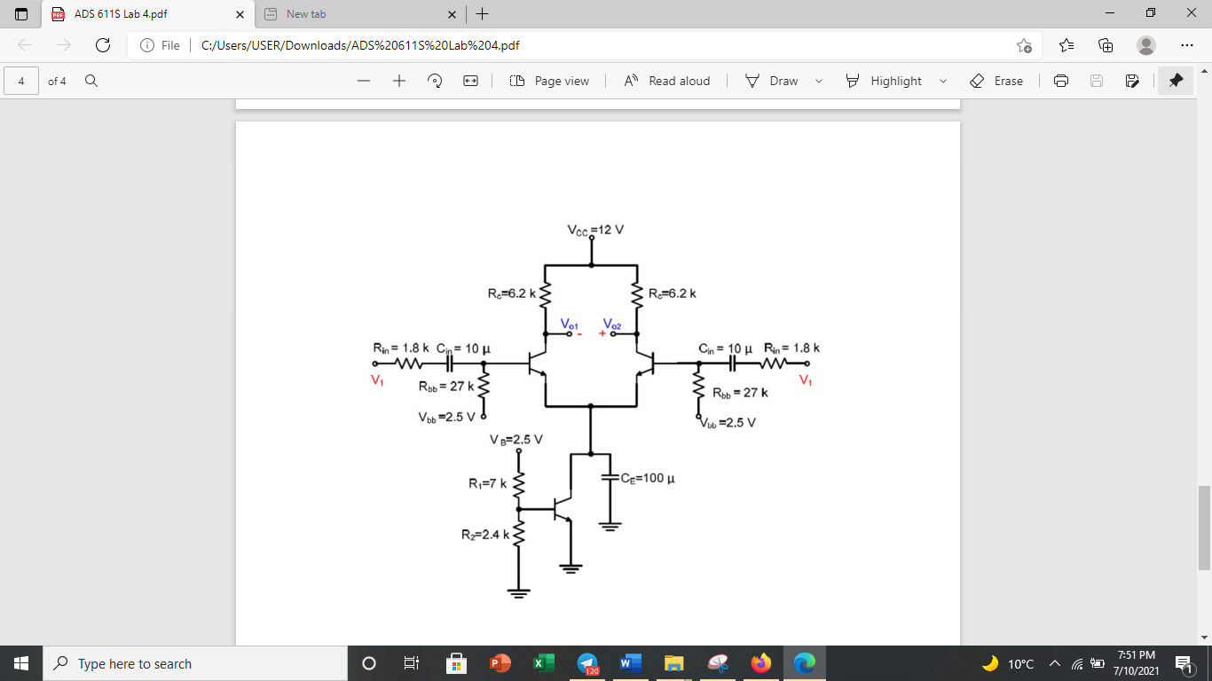
Task: Activate Read aloud for the PDF
Action: click(665, 81)
